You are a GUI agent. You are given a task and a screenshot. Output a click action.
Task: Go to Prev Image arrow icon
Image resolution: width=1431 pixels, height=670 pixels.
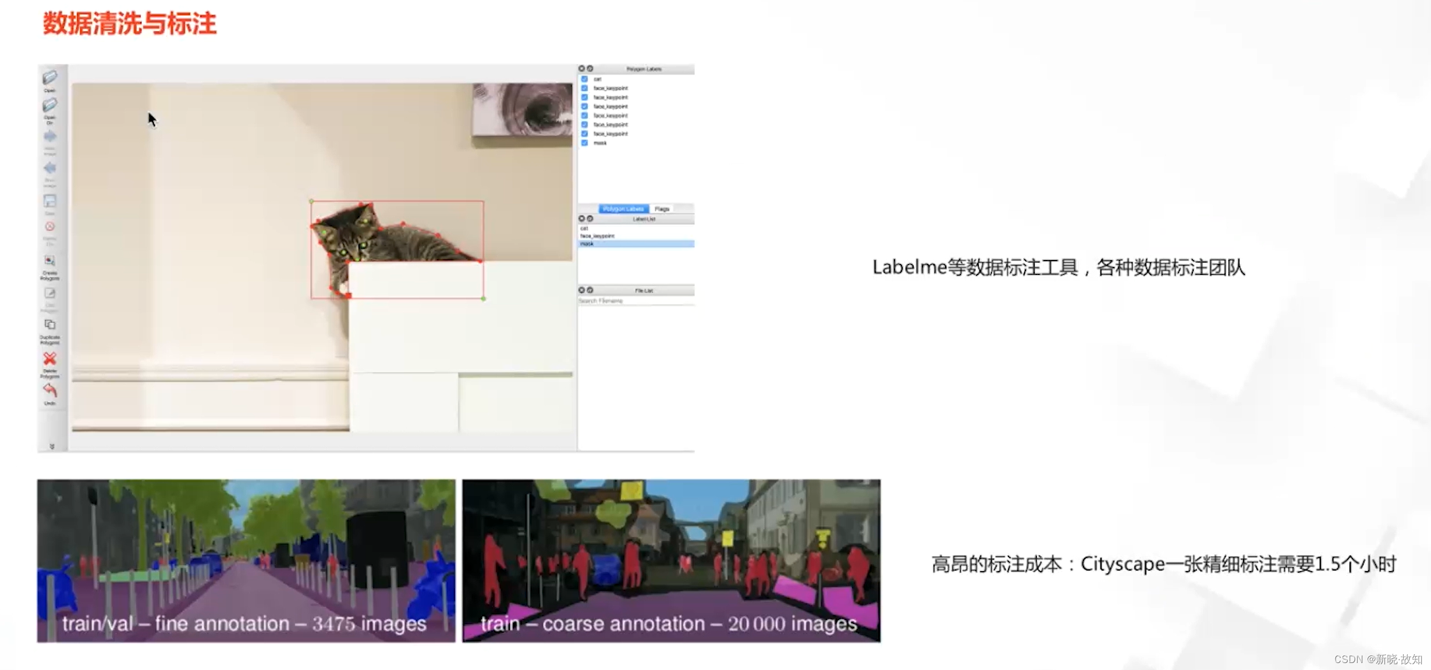50,169
